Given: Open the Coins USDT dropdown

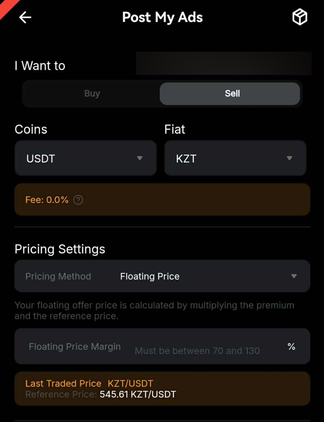Looking at the screenshot, I should [85, 158].
